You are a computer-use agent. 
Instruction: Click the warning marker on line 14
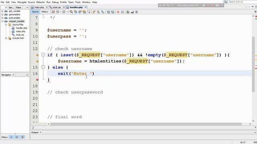[37, 61]
